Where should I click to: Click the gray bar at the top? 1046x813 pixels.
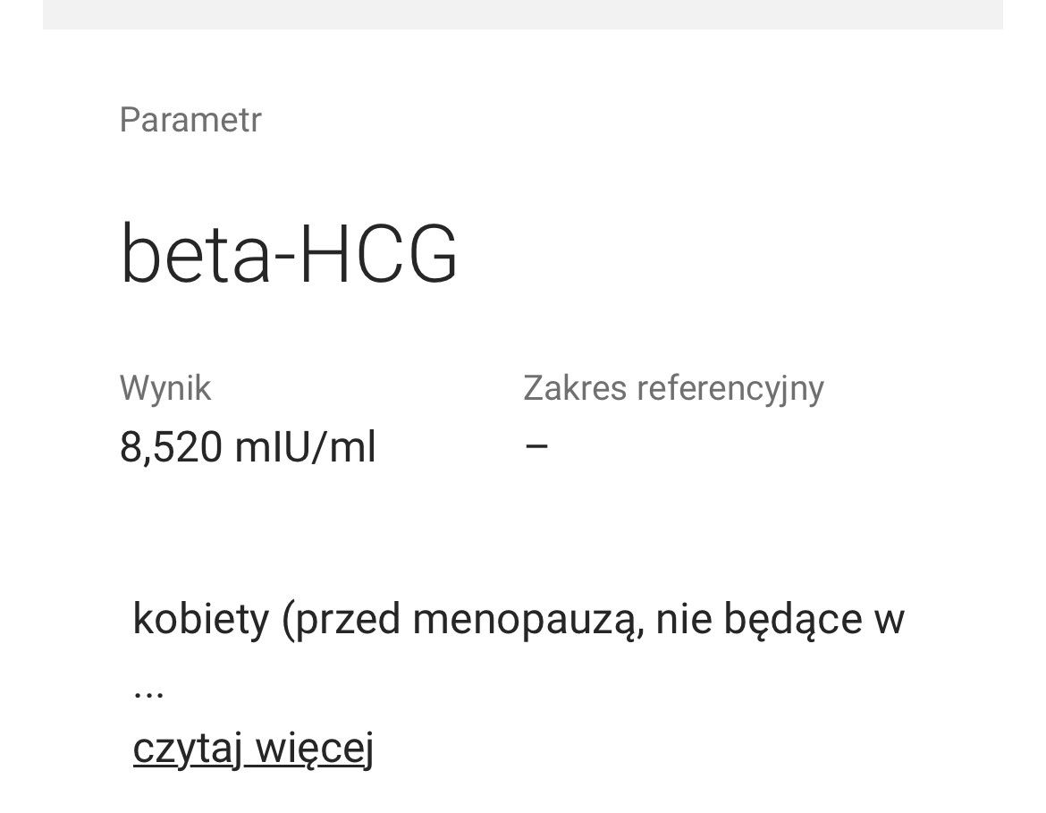(523, 14)
